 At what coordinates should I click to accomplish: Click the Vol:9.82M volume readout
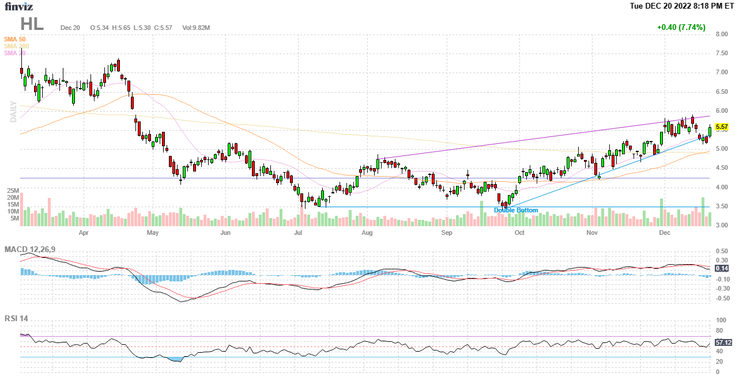[196, 28]
